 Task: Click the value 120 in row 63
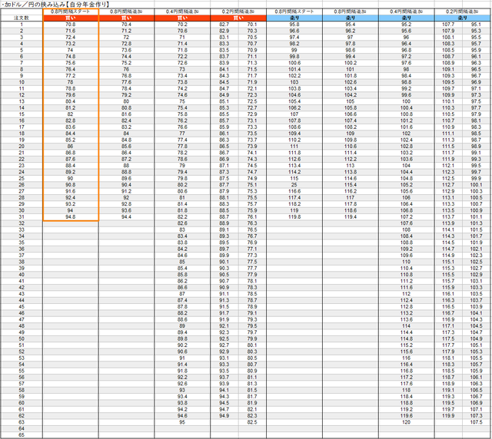406,422
